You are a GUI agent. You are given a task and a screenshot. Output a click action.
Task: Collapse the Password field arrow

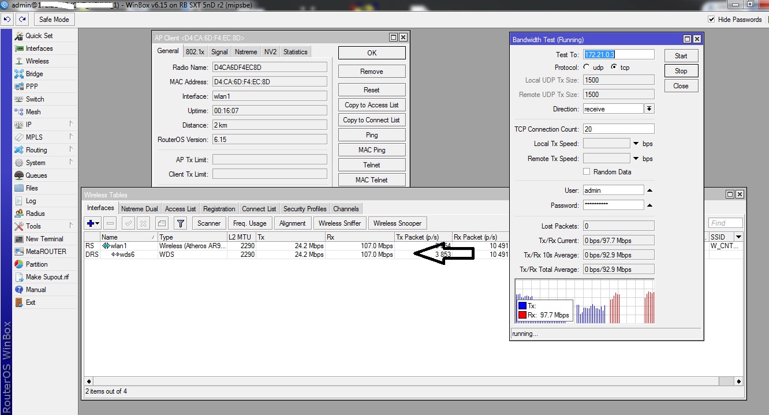(649, 205)
